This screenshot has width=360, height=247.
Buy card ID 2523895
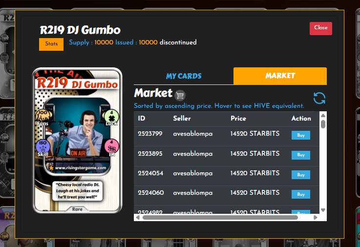pyautogui.click(x=301, y=155)
